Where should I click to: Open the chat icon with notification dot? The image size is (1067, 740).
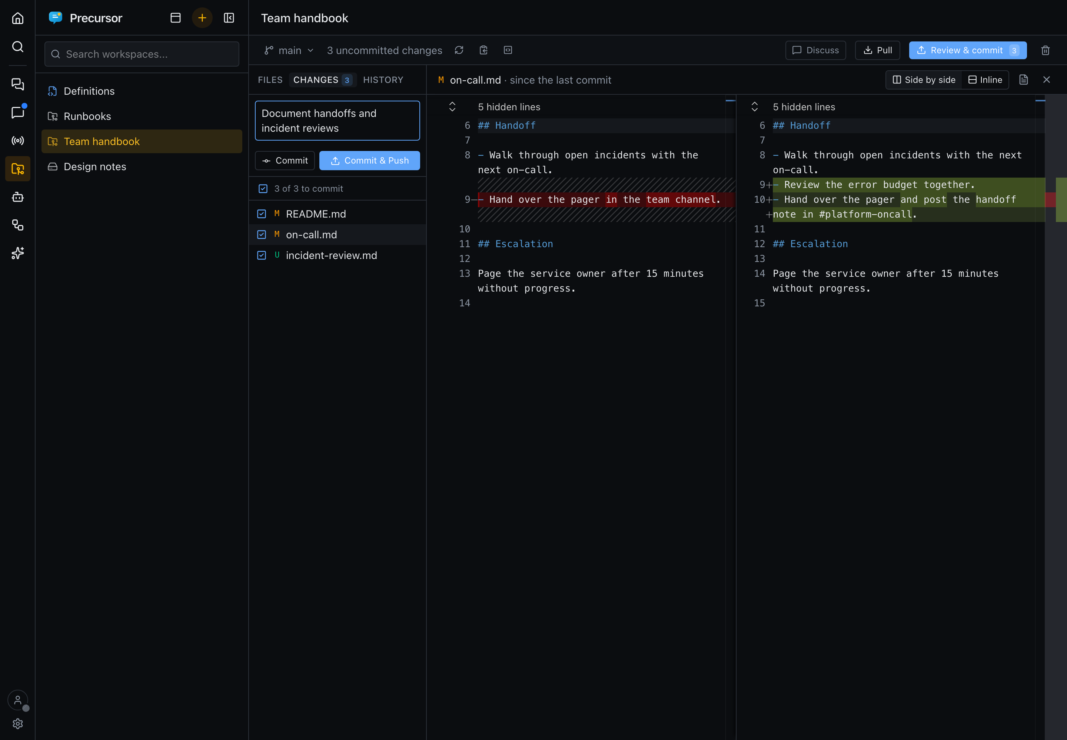18,112
